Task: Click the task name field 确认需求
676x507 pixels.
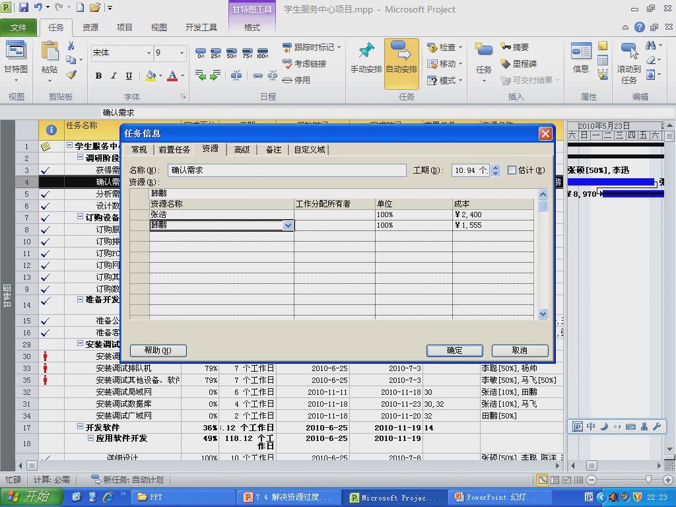Action: point(287,170)
